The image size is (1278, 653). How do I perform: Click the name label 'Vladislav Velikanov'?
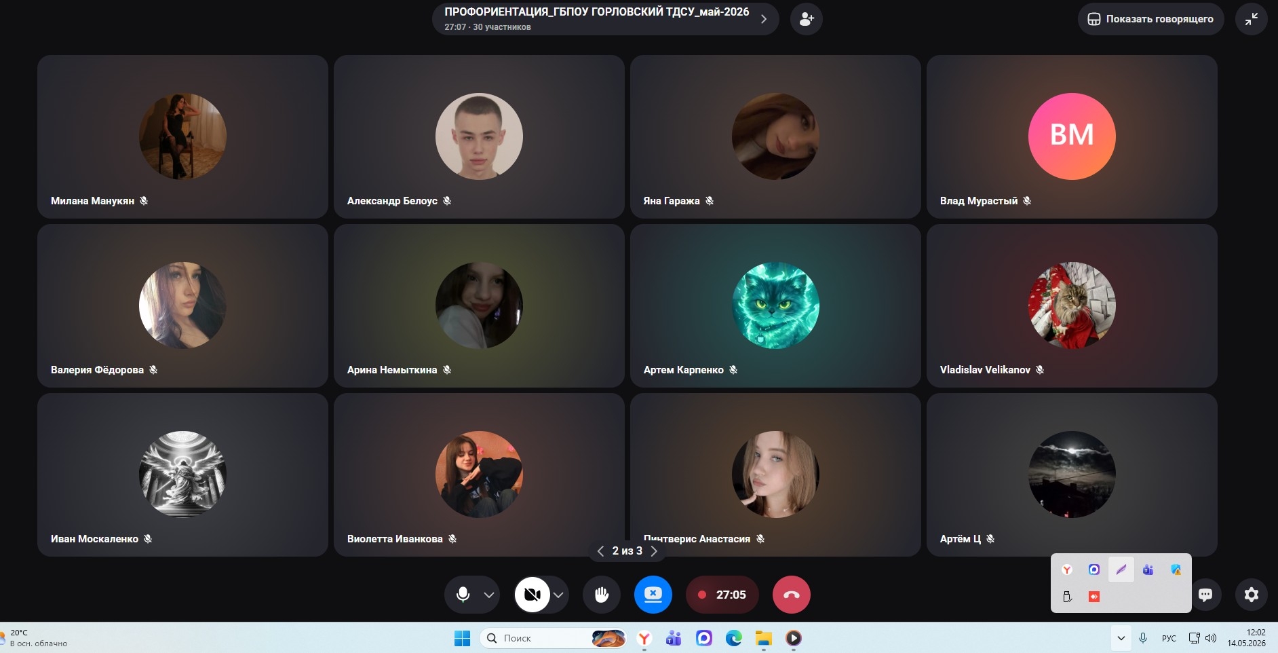[x=985, y=370]
